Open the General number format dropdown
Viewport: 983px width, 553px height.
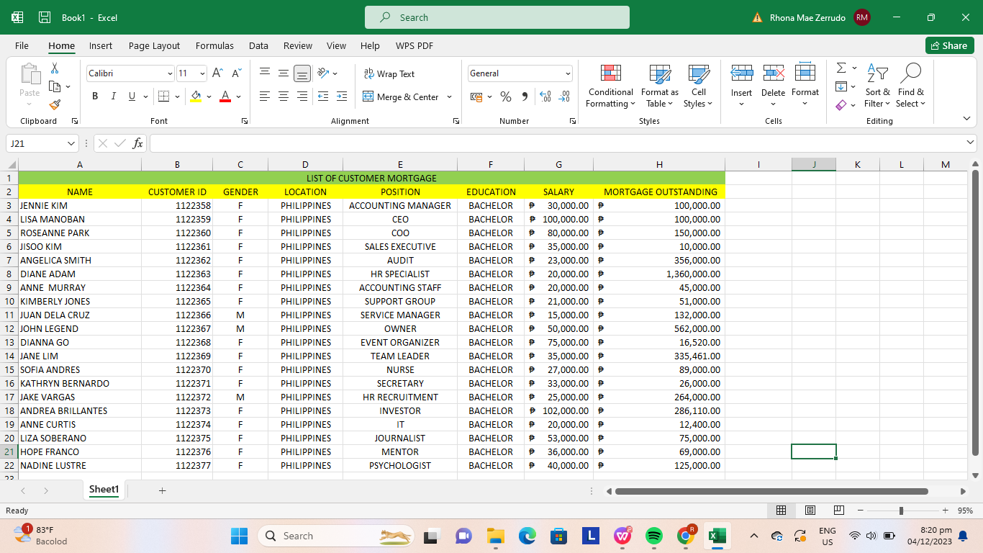tap(568, 73)
